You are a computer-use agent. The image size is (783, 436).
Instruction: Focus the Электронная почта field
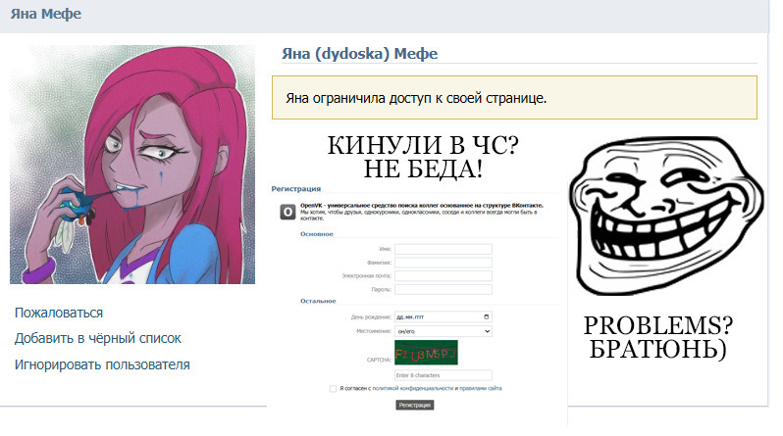click(x=443, y=276)
